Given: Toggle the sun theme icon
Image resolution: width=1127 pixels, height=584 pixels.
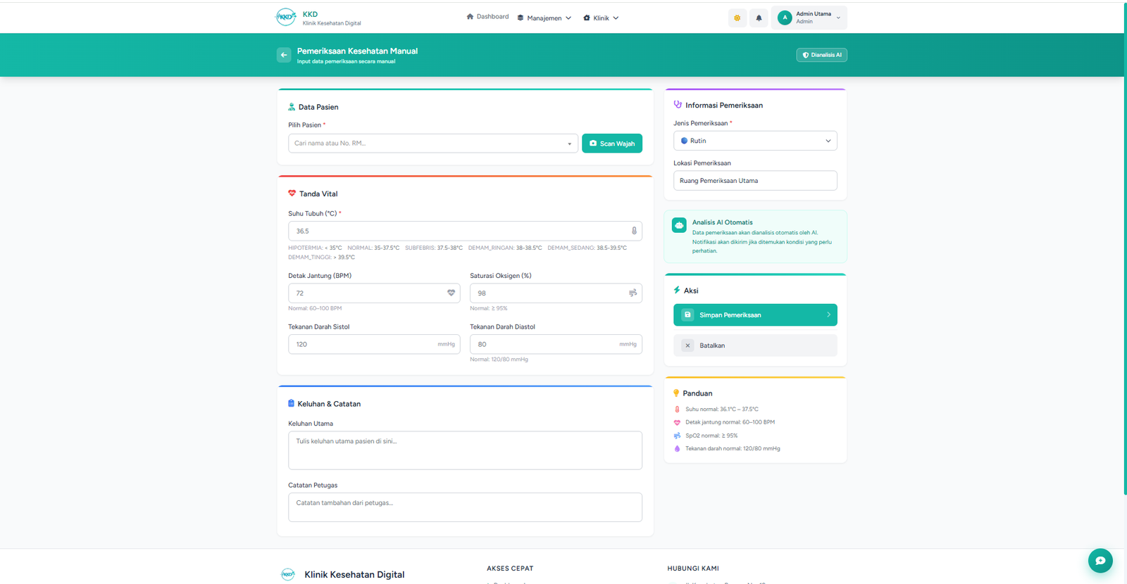Looking at the screenshot, I should coord(737,18).
